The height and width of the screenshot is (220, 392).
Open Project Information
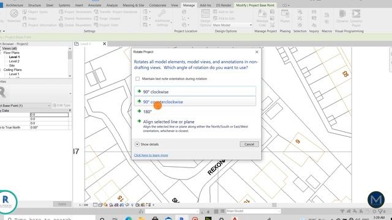point(39,25)
